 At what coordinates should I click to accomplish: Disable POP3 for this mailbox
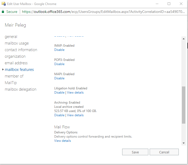(59, 64)
